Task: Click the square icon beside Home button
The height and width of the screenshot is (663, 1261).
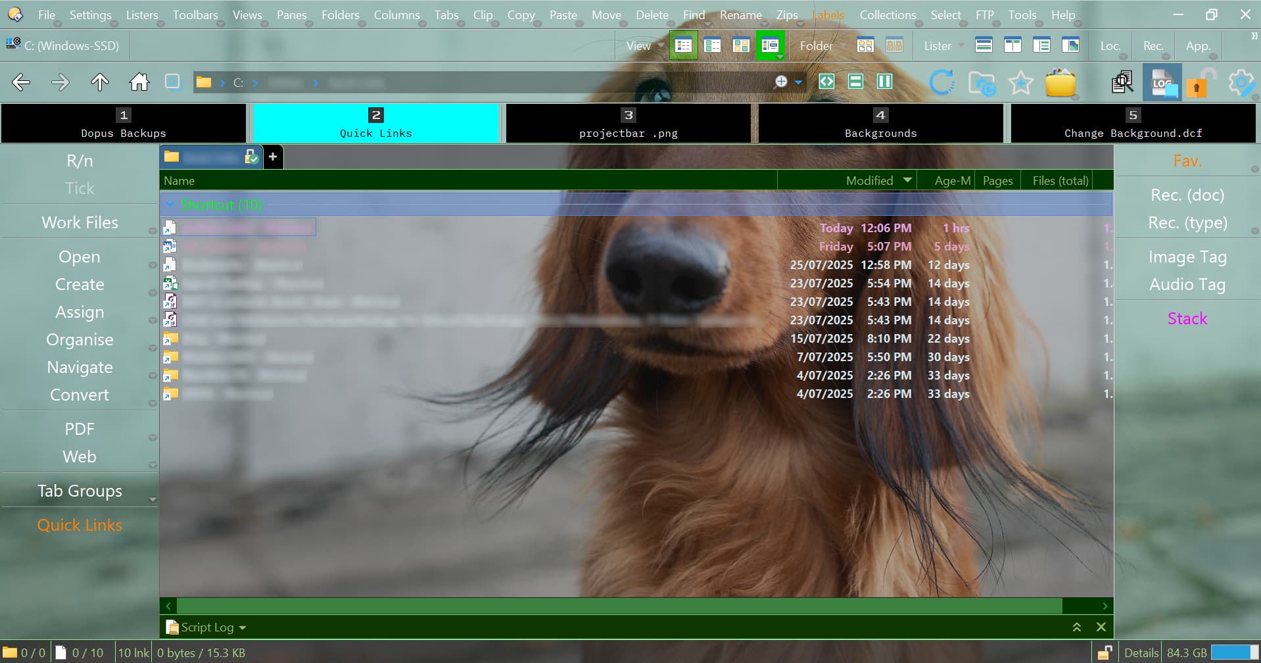Action: [x=172, y=82]
